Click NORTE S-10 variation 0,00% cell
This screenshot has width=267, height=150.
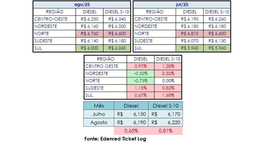(x=168, y=81)
